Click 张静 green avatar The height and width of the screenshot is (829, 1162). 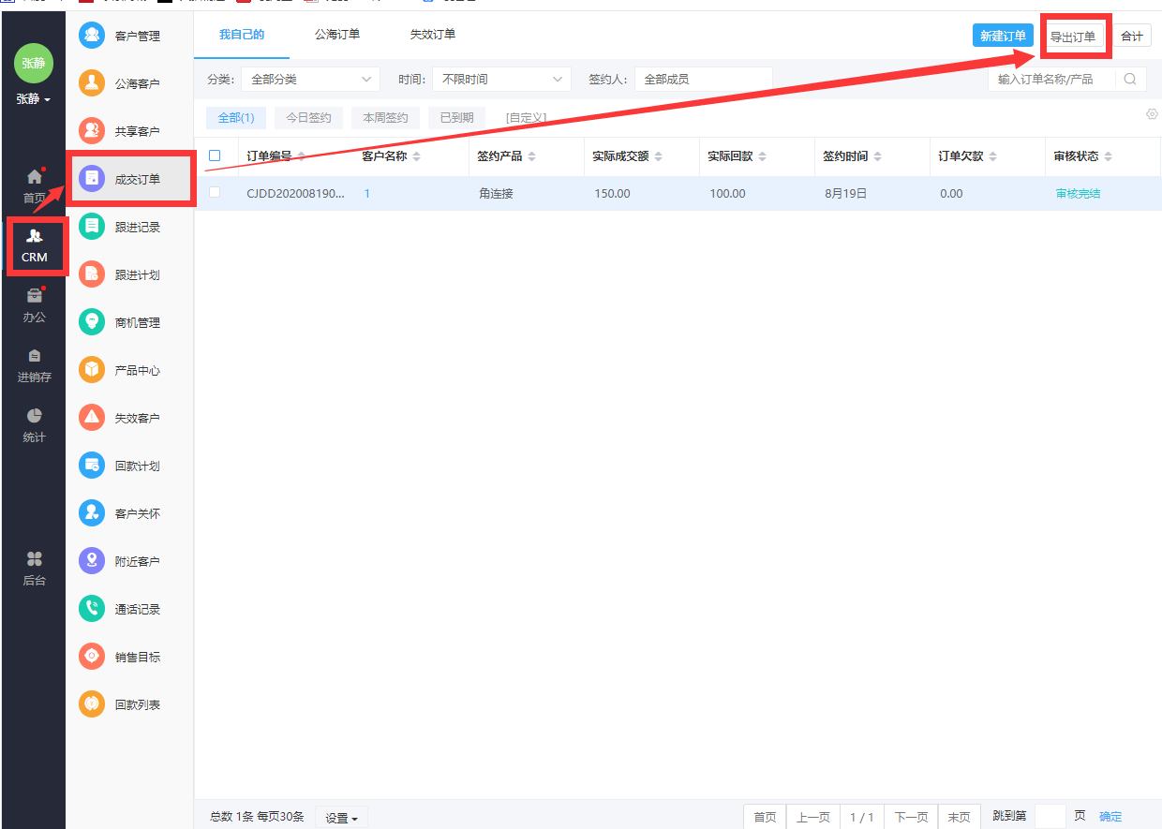[34, 64]
